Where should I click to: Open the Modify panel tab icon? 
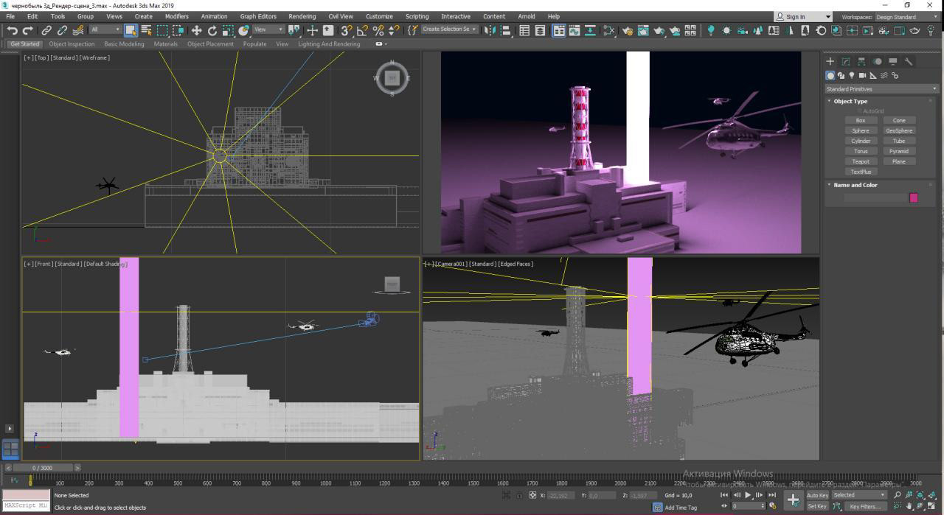[846, 61]
